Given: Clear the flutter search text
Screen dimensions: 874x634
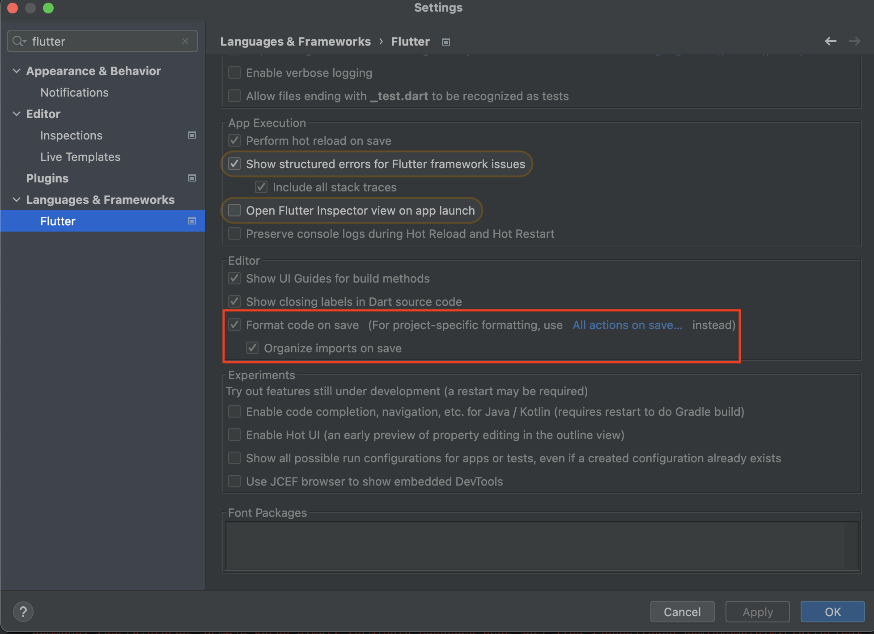Looking at the screenshot, I should point(185,41).
